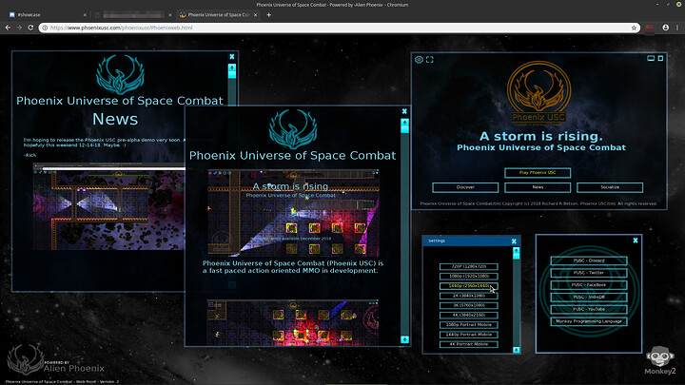The height and width of the screenshot is (385, 685).
Task: Switch to the #showcase browser tab
Action: 48,15
